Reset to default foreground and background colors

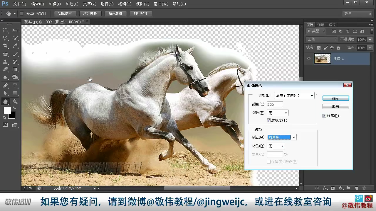(x=5, y=118)
